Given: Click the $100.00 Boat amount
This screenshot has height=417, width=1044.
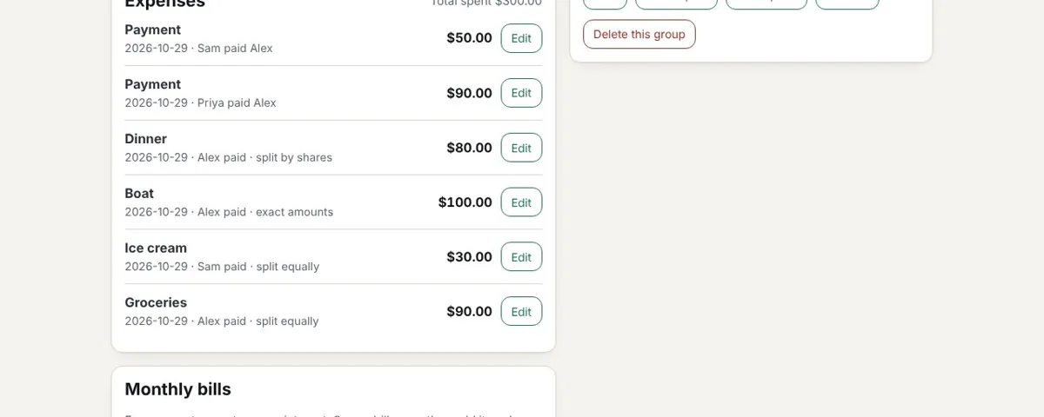Looking at the screenshot, I should [465, 202].
